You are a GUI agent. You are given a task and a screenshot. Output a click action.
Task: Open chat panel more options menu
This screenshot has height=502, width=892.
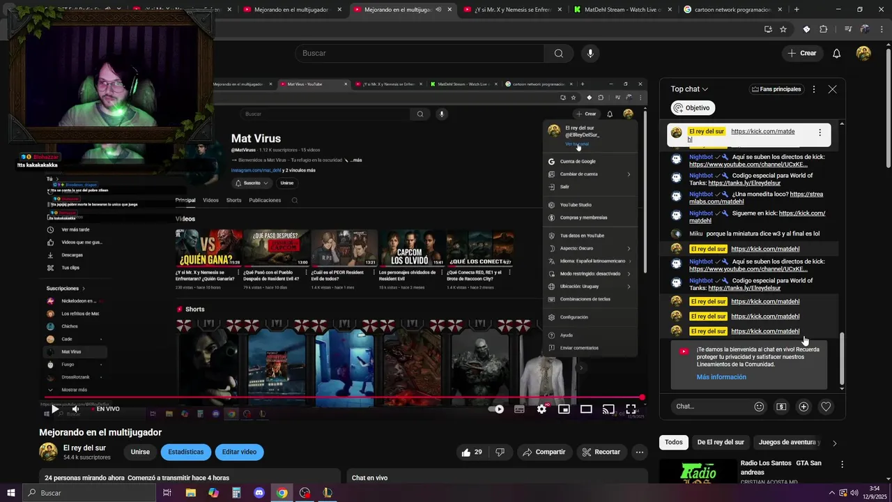813,89
